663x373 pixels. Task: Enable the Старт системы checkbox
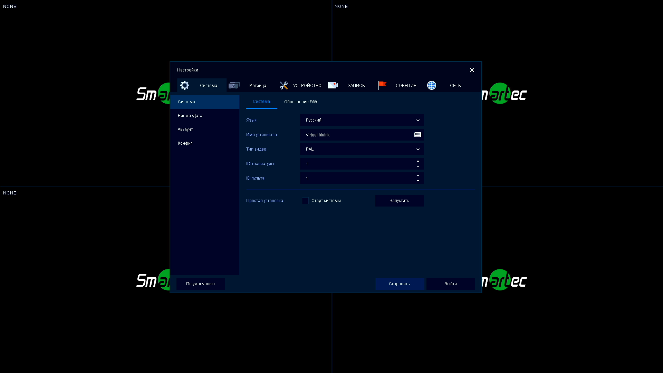coord(305,201)
